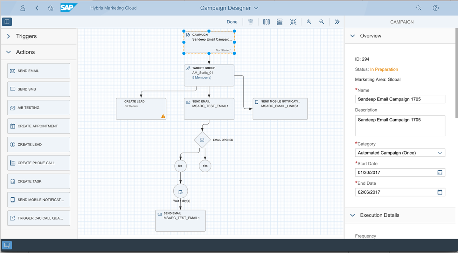The image size is (458, 253).
Task: Collapse the right panel with double chevron
Action: [337, 22]
